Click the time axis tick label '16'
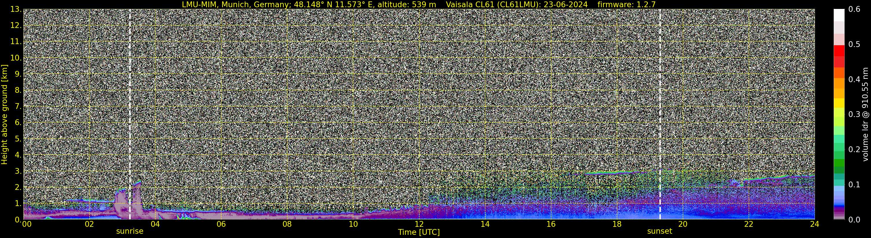871x238 pixels. pos(551,224)
